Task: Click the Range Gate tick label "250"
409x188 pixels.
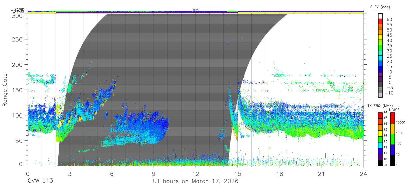Action: pyautogui.click(x=17, y=39)
